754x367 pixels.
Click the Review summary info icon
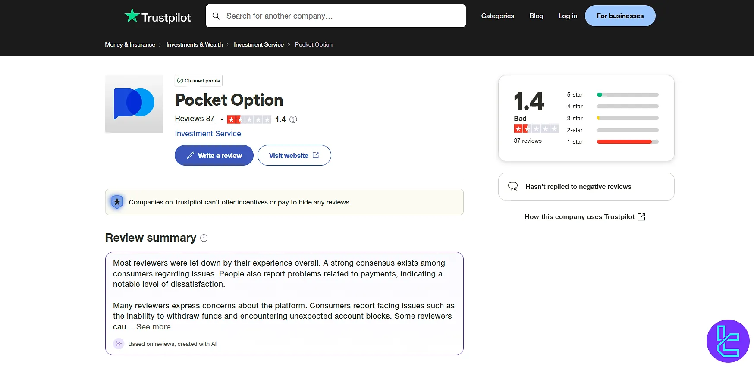click(204, 238)
